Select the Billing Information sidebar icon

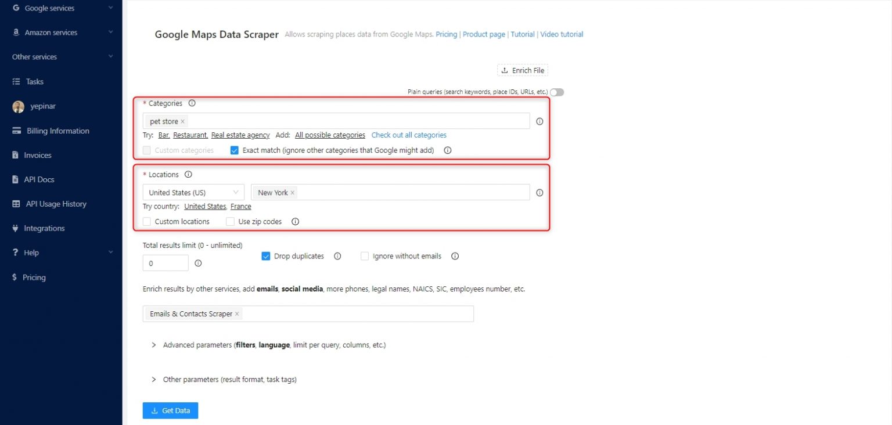pyautogui.click(x=17, y=131)
